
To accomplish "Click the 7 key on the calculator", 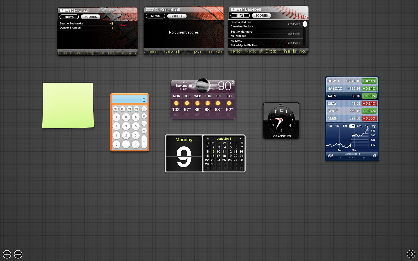I will [x=117, y=117].
